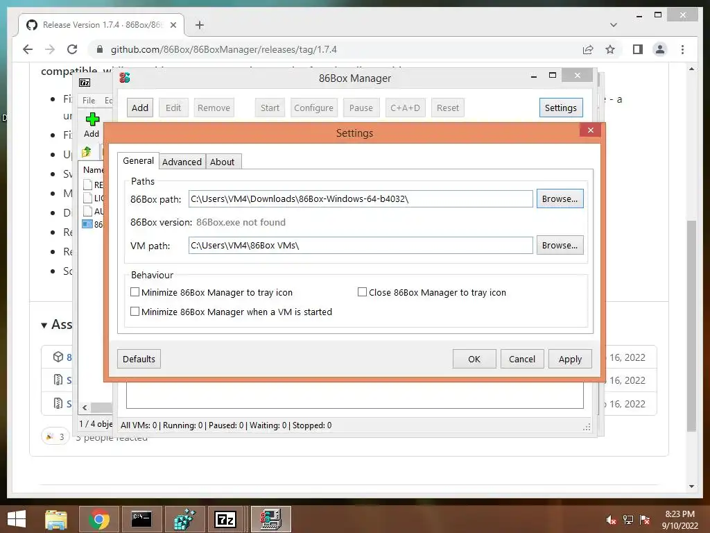The height and width of the screenshot is (533, 710).
Task: Go back in the browser
Action: [x=28, y=49]
